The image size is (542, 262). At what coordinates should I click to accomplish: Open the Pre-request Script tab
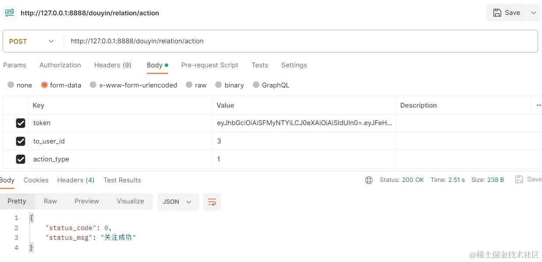[x=209, y=65]
